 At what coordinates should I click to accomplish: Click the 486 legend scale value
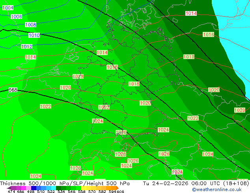coord(21,191)
